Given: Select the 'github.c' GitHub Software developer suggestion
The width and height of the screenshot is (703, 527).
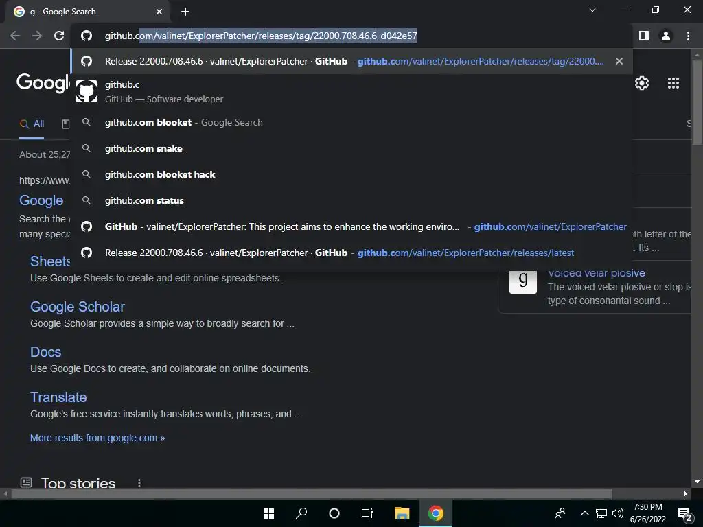Looking at the screenshot, I should [x=351, y=91].
